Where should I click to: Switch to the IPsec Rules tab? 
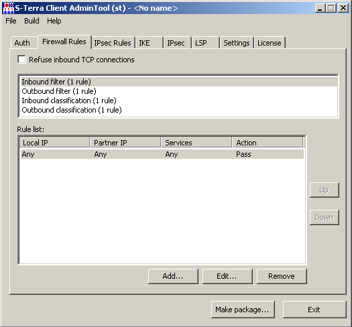(x=113, y=43)
